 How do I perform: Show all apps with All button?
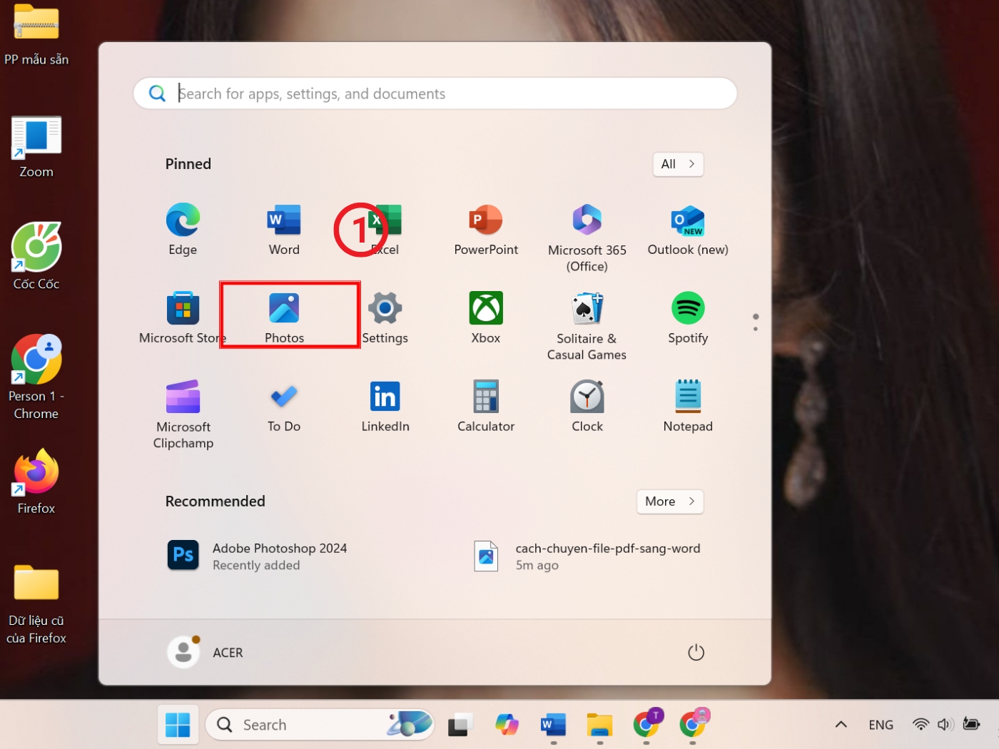pos(678,164)
